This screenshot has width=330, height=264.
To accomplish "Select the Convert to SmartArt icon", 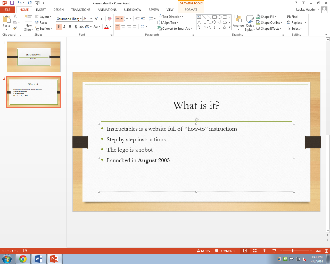I will [175, 28].
